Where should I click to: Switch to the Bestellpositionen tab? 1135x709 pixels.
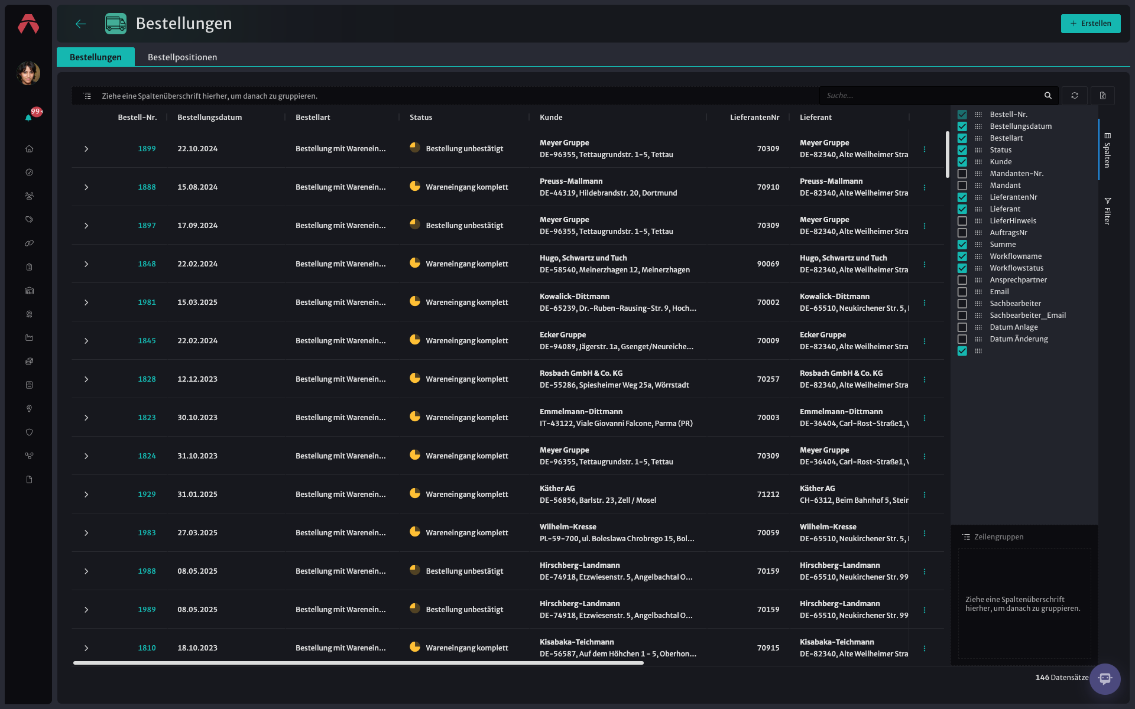coord(182,57)
